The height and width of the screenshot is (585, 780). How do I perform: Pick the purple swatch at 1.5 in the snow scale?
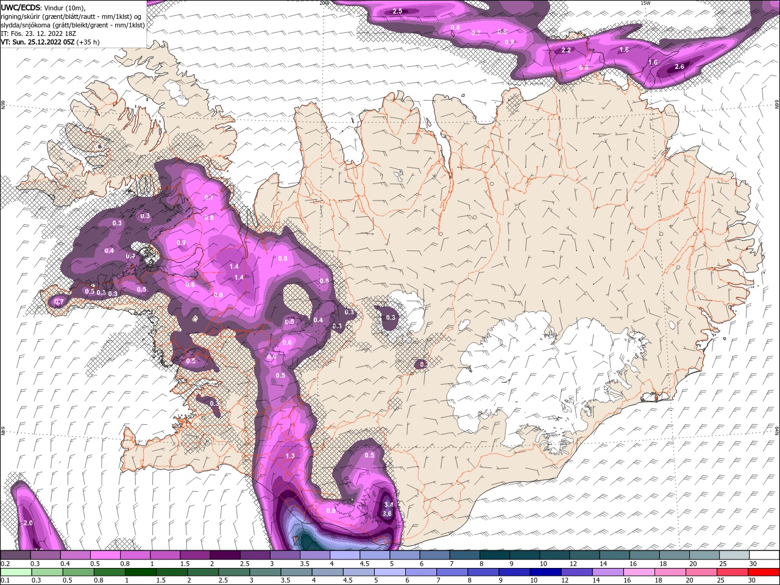pos(195,555)
